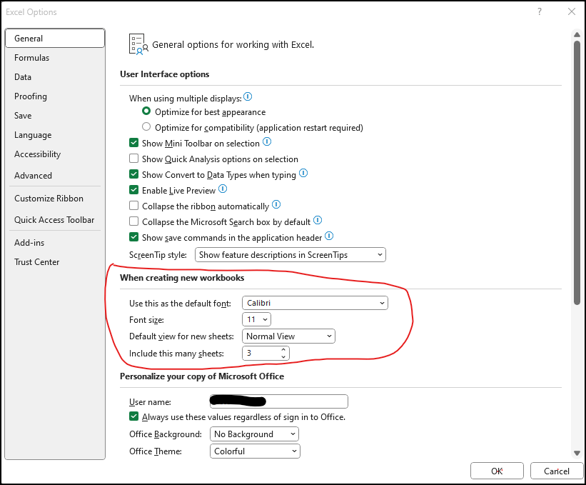
Task: Click the vertical scrollbar thumb
Action: click(x=577, y=173)
